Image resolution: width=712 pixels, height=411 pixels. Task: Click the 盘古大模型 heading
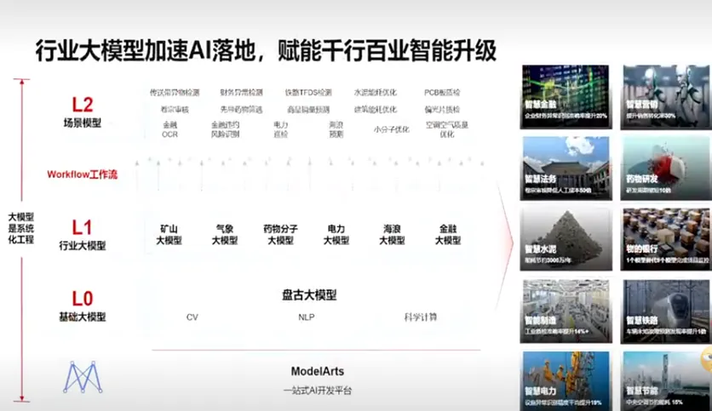click(309, 295)
